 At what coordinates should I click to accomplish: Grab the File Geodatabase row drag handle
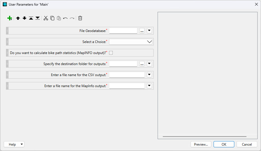7,31
